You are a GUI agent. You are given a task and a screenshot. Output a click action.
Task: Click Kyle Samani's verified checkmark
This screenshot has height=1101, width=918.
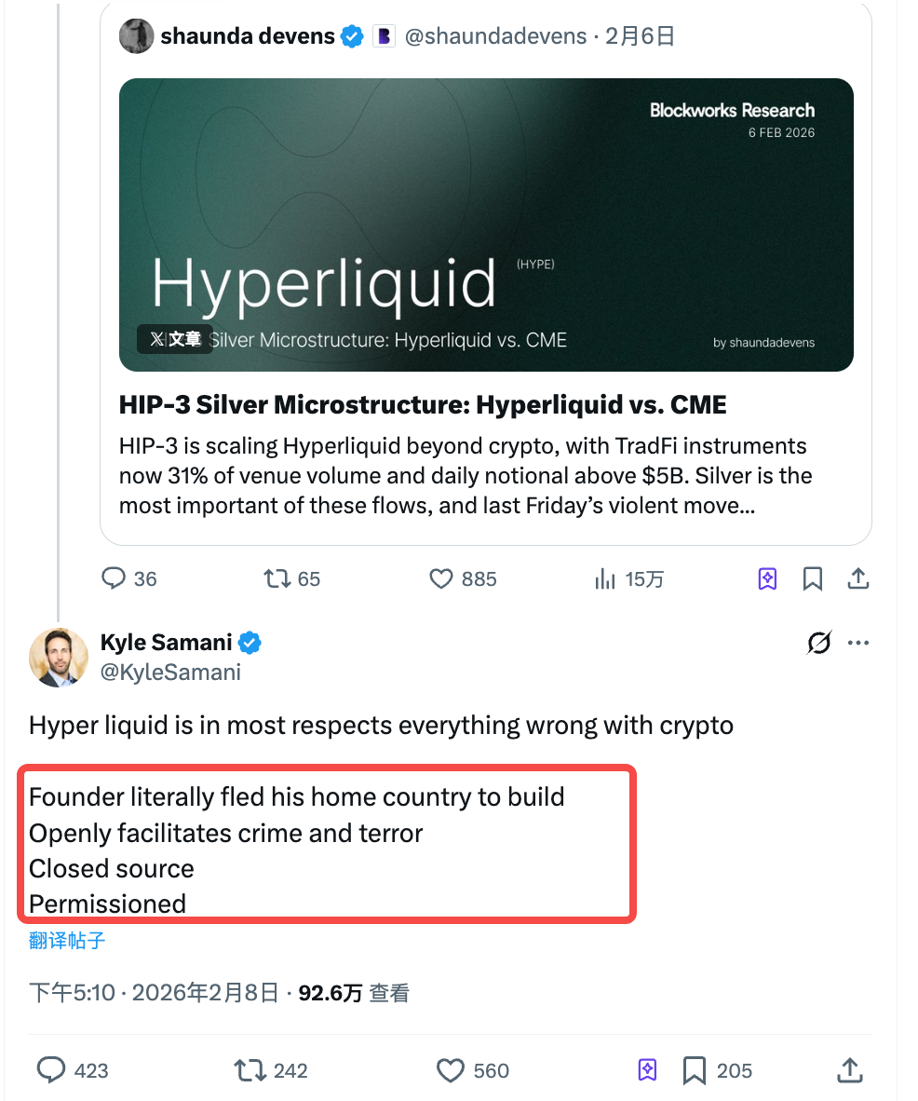click(x=248, y=642)
